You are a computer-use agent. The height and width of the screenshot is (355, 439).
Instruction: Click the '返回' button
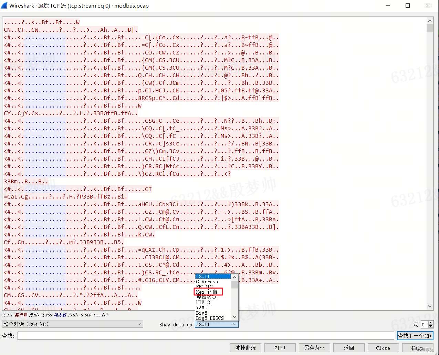348,347
